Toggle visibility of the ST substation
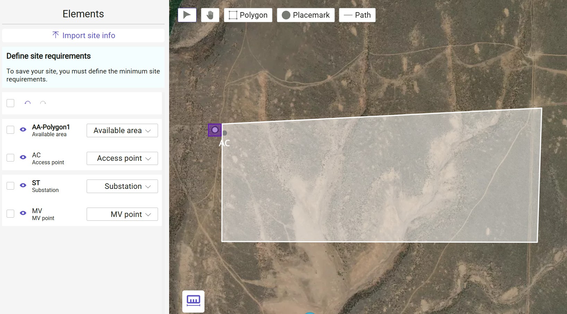Image resolution: width=567 pixels, height=314 pixels. (x=23, y=185)
